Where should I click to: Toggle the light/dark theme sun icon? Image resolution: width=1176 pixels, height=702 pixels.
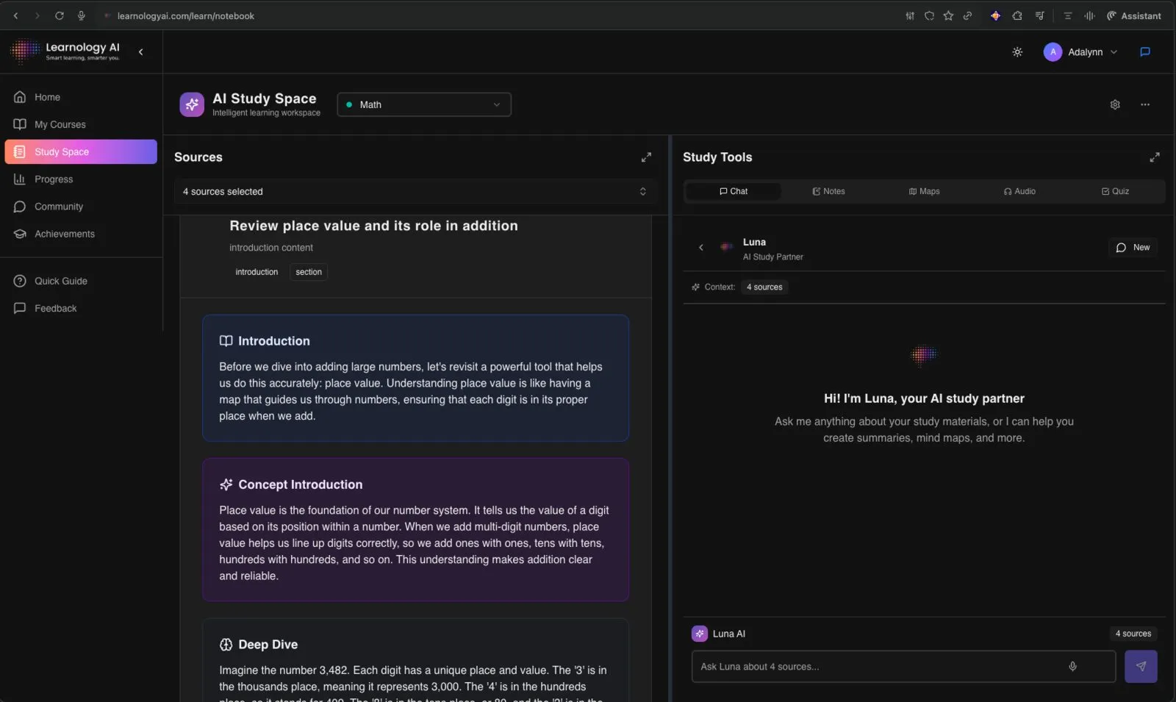point(1017,52)
